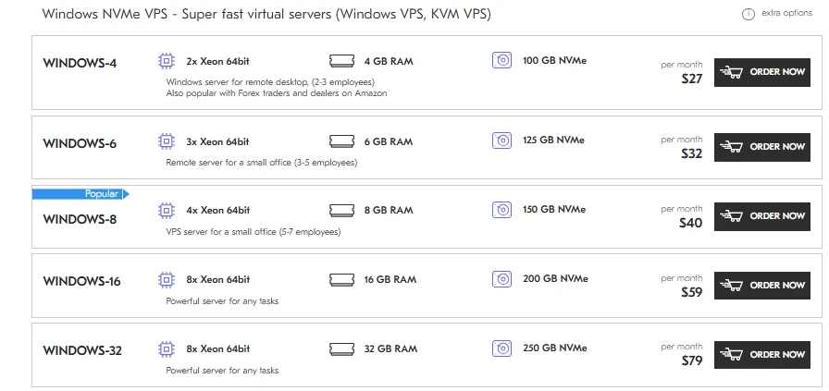The width and height of the screenshot is (829, 391).
Task: Click the disk icon next to 150 GB NVMe
Action: tap(501, 210)
